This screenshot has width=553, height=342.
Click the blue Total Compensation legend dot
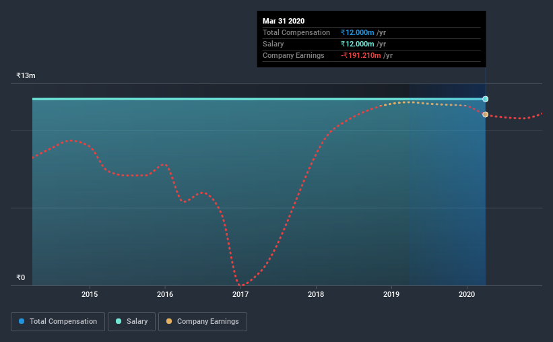[22, 321]
